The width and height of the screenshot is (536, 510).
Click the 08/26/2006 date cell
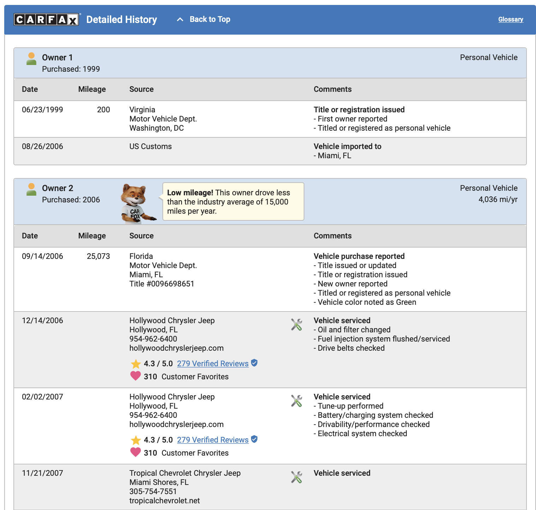click(x=42, y=146)
